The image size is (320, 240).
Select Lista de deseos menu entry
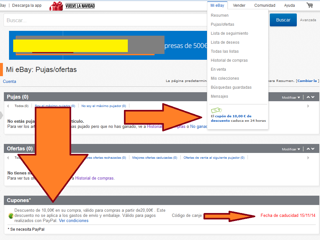[x=225, y=42]
